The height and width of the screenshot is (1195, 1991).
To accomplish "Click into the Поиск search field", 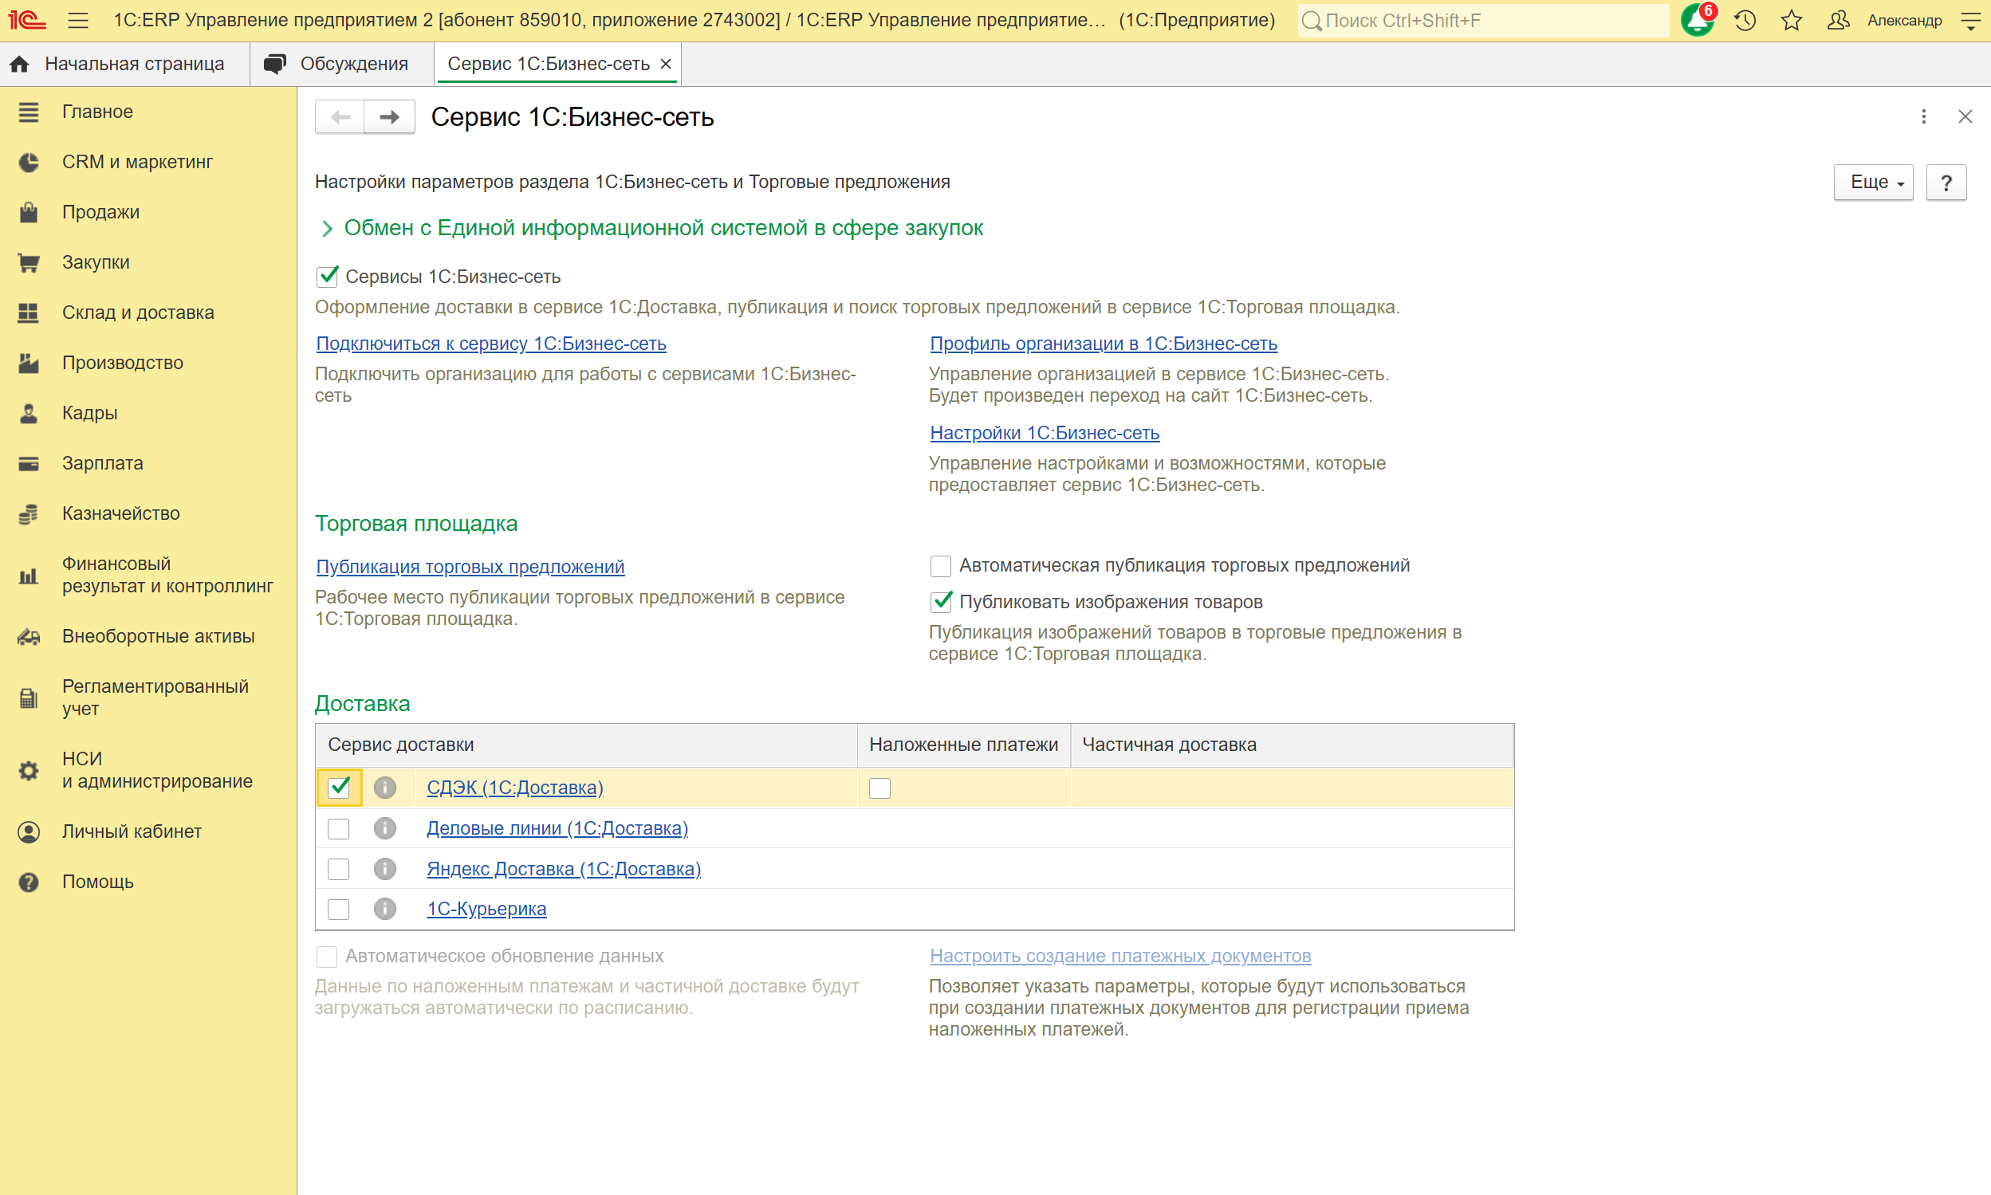I will [1483, 20].
